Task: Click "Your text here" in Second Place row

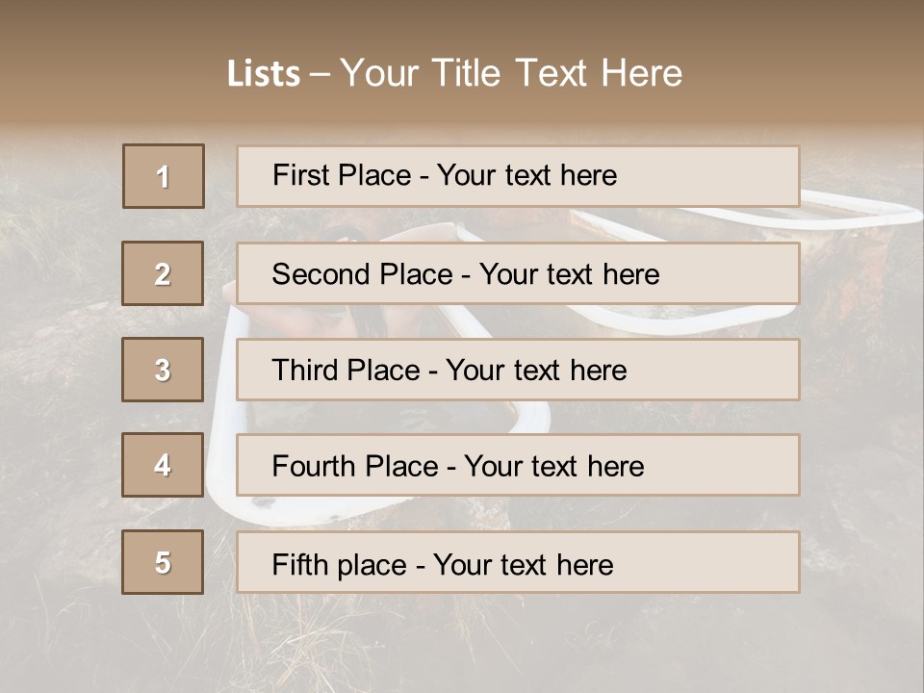Action: [570, 274]
